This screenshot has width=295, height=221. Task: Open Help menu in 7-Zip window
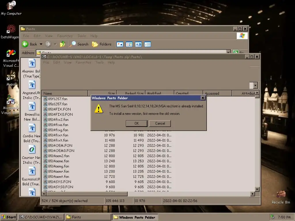click(111, 62)
